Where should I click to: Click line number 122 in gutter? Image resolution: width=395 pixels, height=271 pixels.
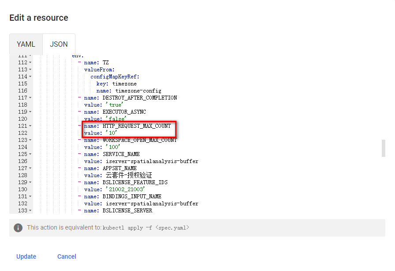point(23,133)
